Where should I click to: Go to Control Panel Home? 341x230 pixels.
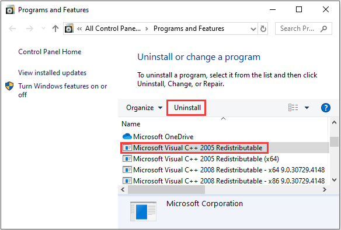coord(50,52)
